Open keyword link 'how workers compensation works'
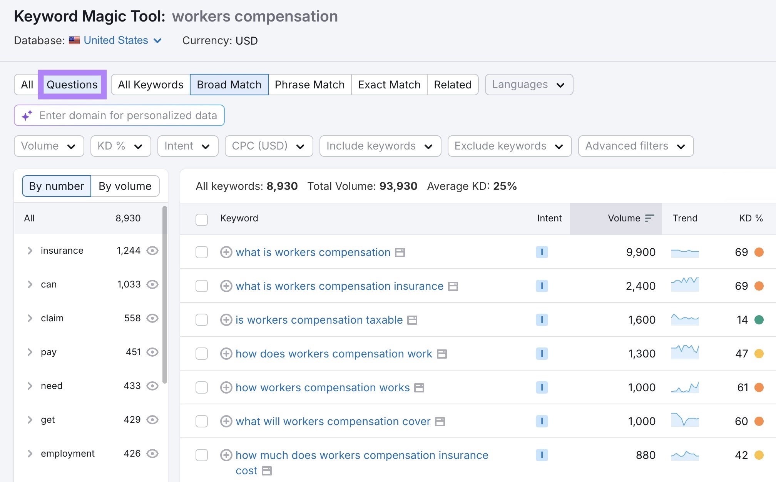This screenshot has width=776, height=482. point(323,387)
